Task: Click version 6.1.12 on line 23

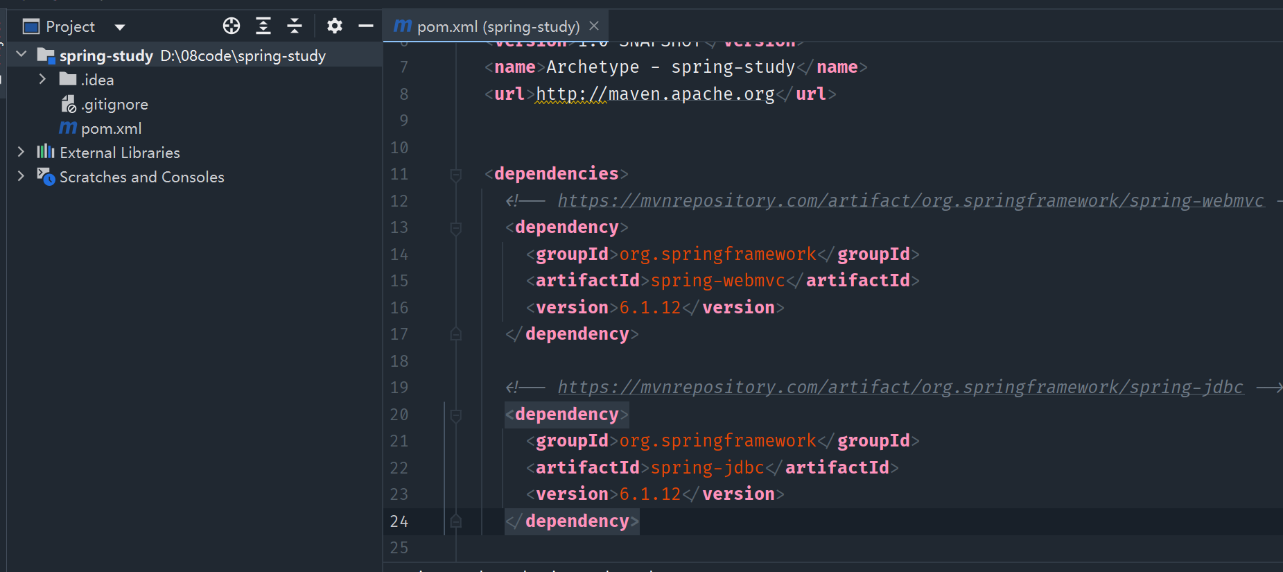Action: (x=650, y=494)
